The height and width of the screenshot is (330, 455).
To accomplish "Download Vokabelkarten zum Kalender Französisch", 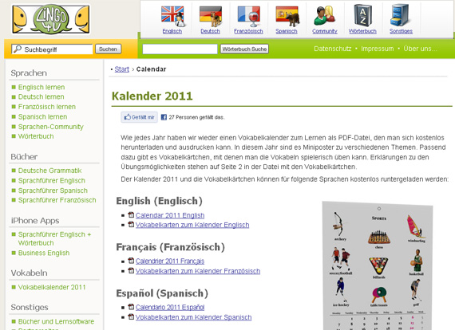I will pos(198,271).
